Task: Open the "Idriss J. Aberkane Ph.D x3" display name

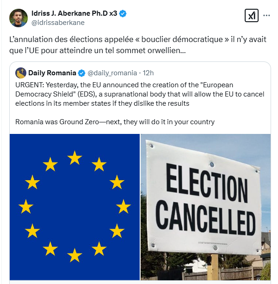Action: (x=74, y=14)
